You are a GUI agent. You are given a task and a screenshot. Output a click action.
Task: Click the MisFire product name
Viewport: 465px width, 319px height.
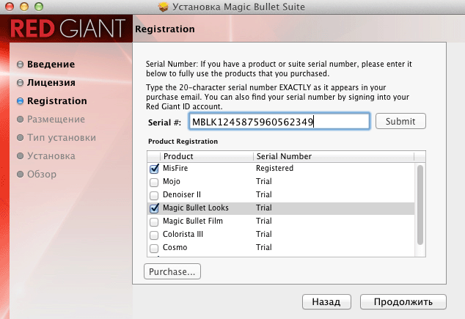click(x=175, y=168)
